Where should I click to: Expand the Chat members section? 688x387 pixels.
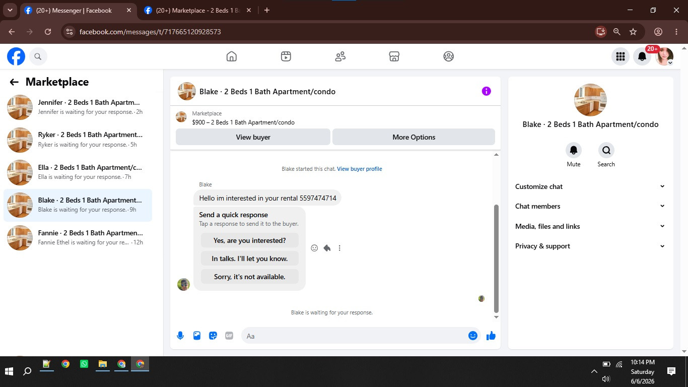pos(590,206)
